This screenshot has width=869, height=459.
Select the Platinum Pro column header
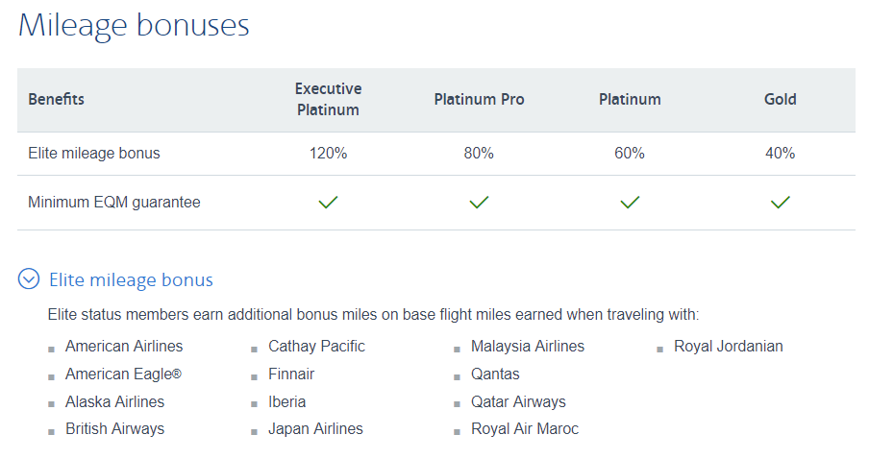(x=479, y=100)
